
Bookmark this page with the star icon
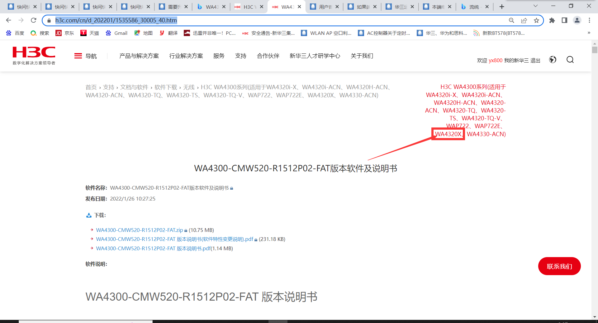[536, 21]
